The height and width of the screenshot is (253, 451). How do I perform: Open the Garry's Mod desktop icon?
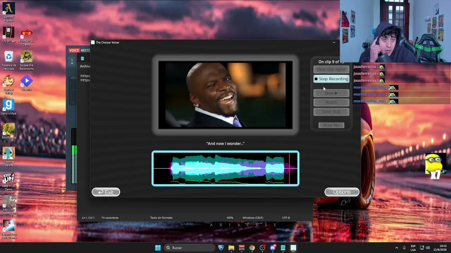click(8, 107)
